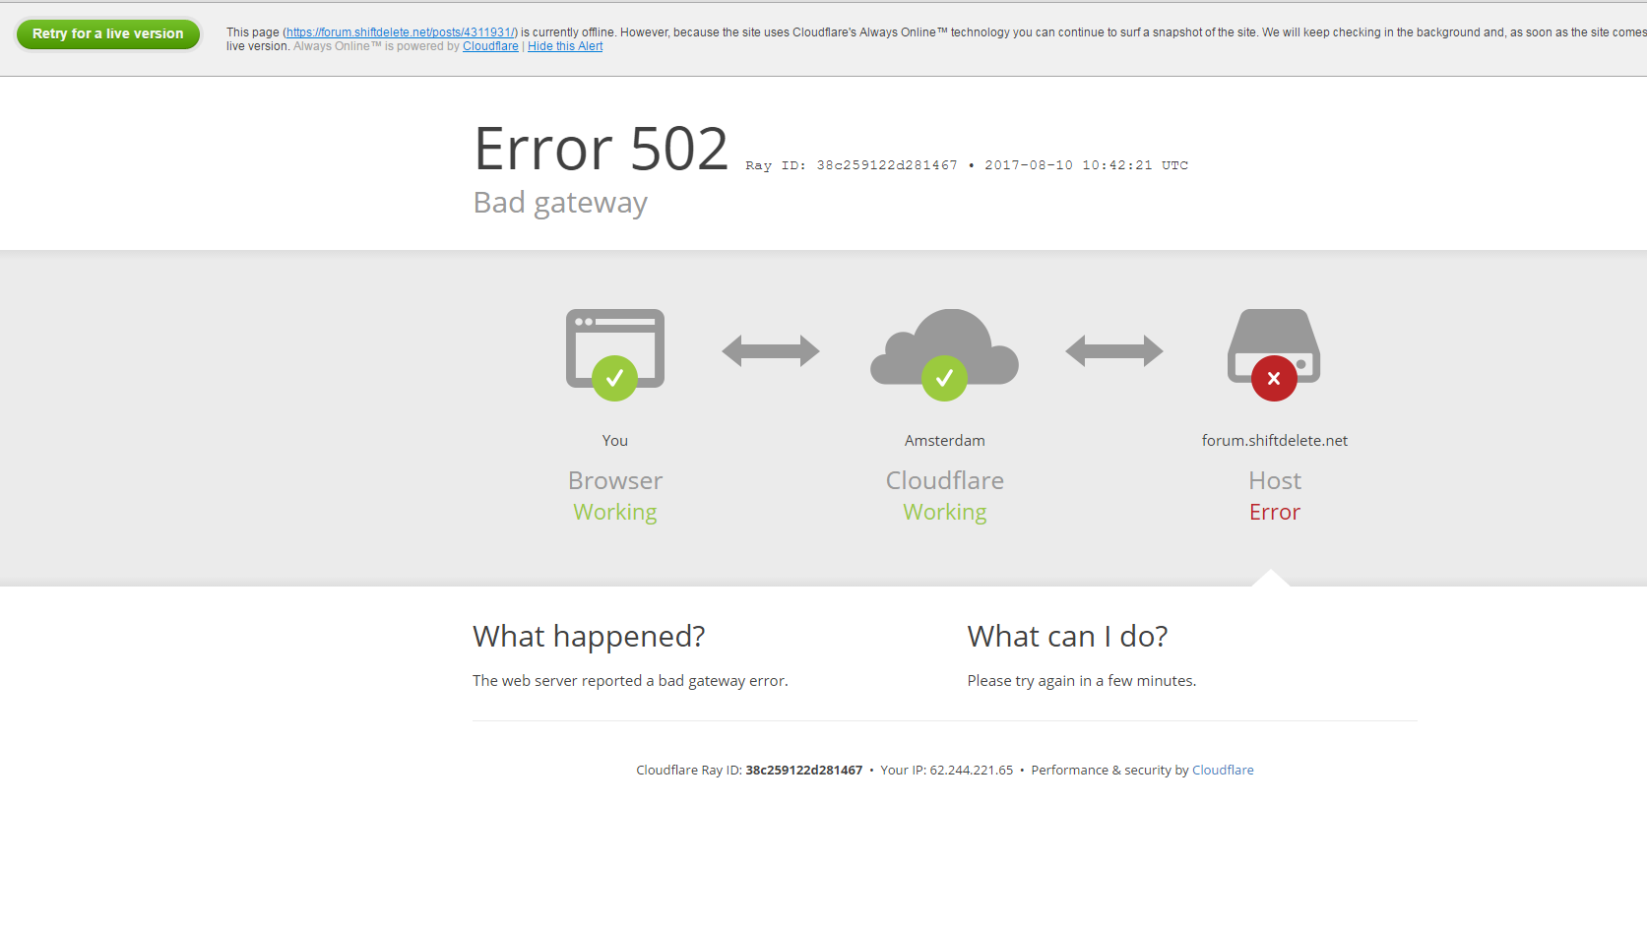Click the web server reported bad gateway text
The width and height of the screenshot is (1647, 929).
(x=630, y=681)
